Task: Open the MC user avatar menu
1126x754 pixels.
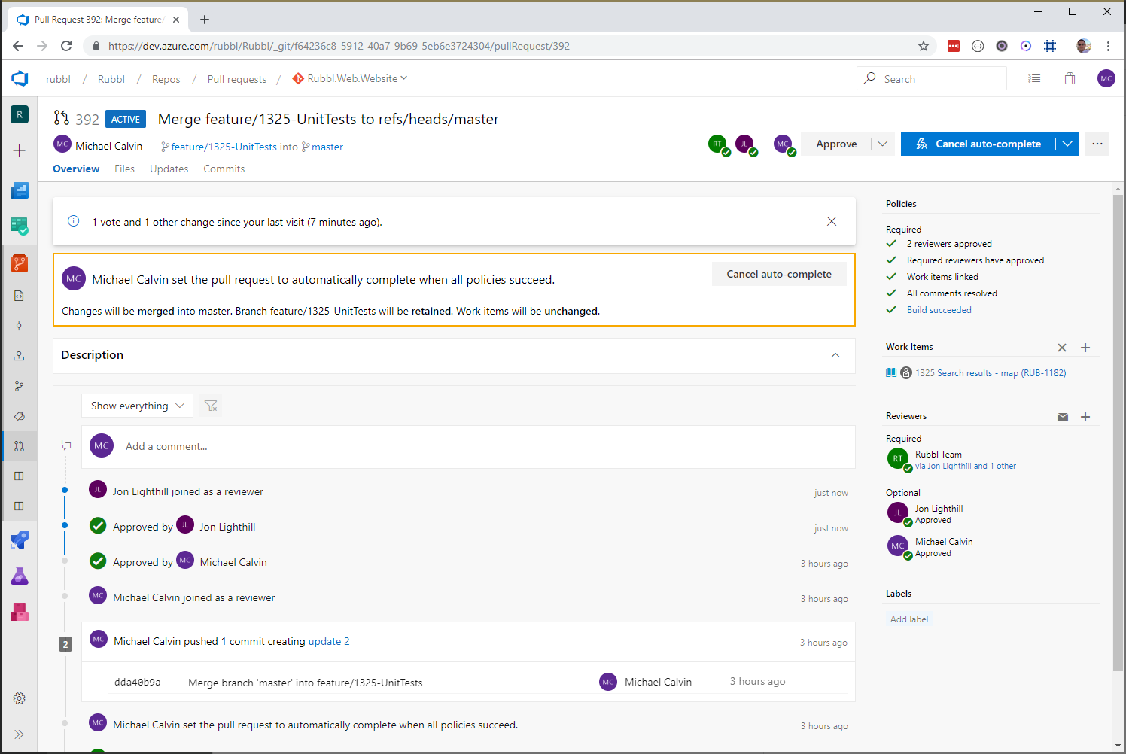Action: tap(1106, 78)
